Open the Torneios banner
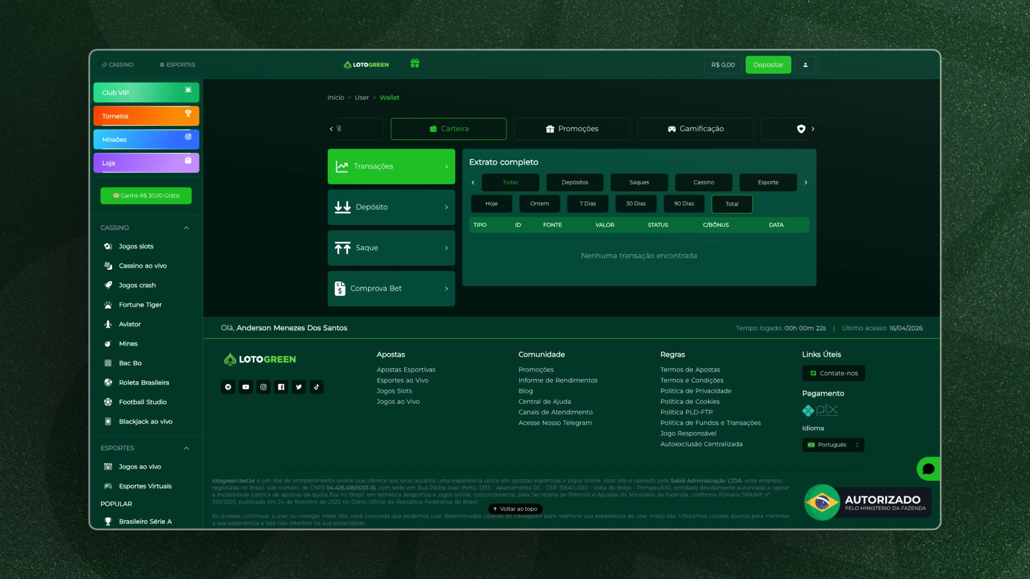This screenshot has width=1030, height=579. tap(146, 116)
